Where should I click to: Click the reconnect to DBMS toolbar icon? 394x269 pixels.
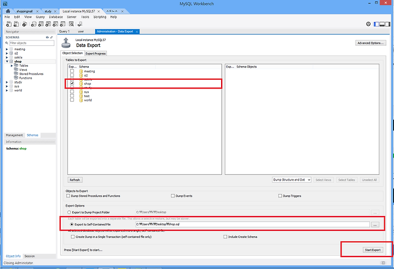pyautogui.click(x=80, y=24)
